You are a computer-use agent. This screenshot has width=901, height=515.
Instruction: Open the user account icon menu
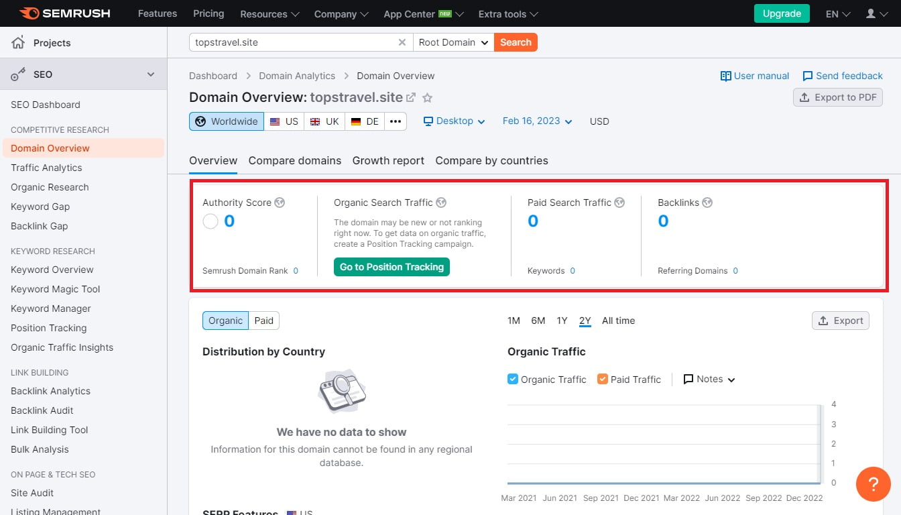pyautogui.click(x=876, y=13)
